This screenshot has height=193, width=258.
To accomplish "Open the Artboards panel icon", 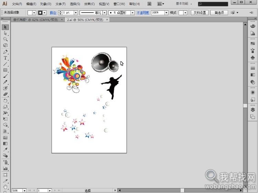I will 252,117.
